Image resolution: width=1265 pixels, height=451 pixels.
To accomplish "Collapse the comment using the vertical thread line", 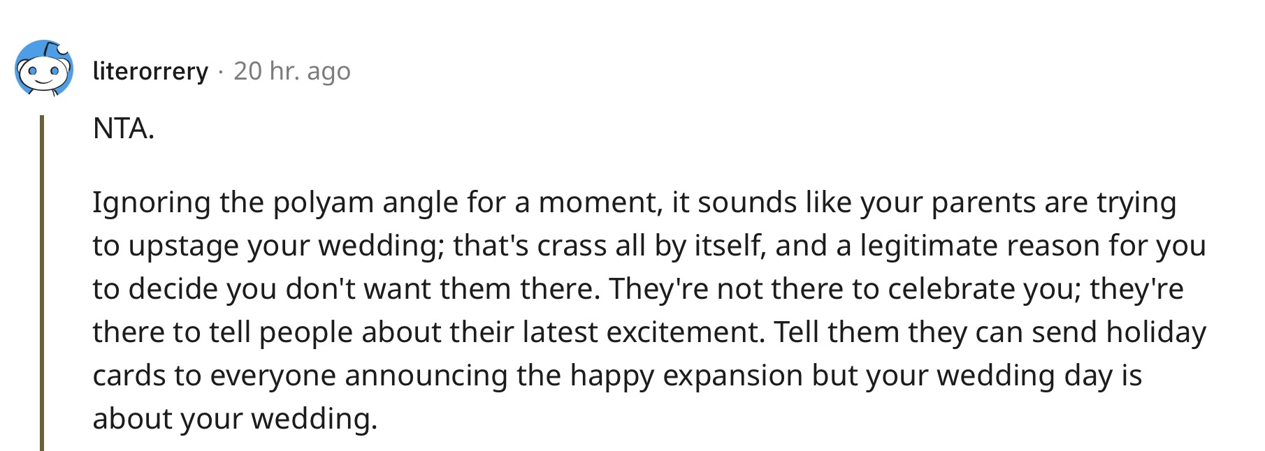I will click(x=42, y=283).
